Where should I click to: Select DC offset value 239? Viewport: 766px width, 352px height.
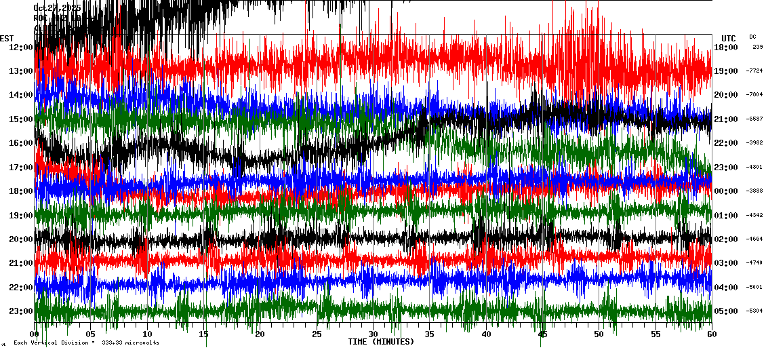click(758, 47)
